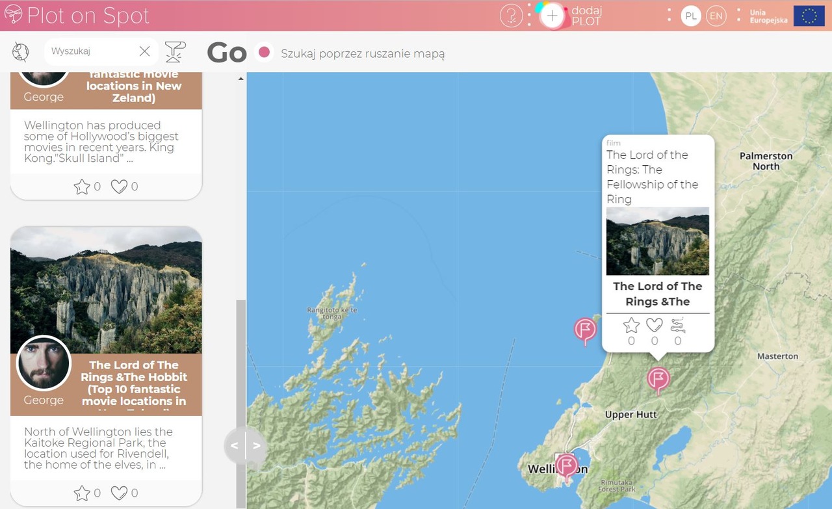
Task: Expand sidebar with right arrow handle
Action: [x=257, y=446]
